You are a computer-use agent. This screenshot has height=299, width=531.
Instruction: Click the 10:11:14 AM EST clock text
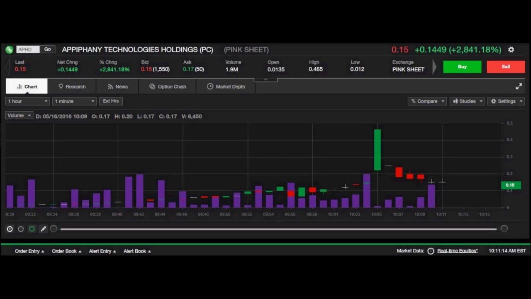pos(507,251)
